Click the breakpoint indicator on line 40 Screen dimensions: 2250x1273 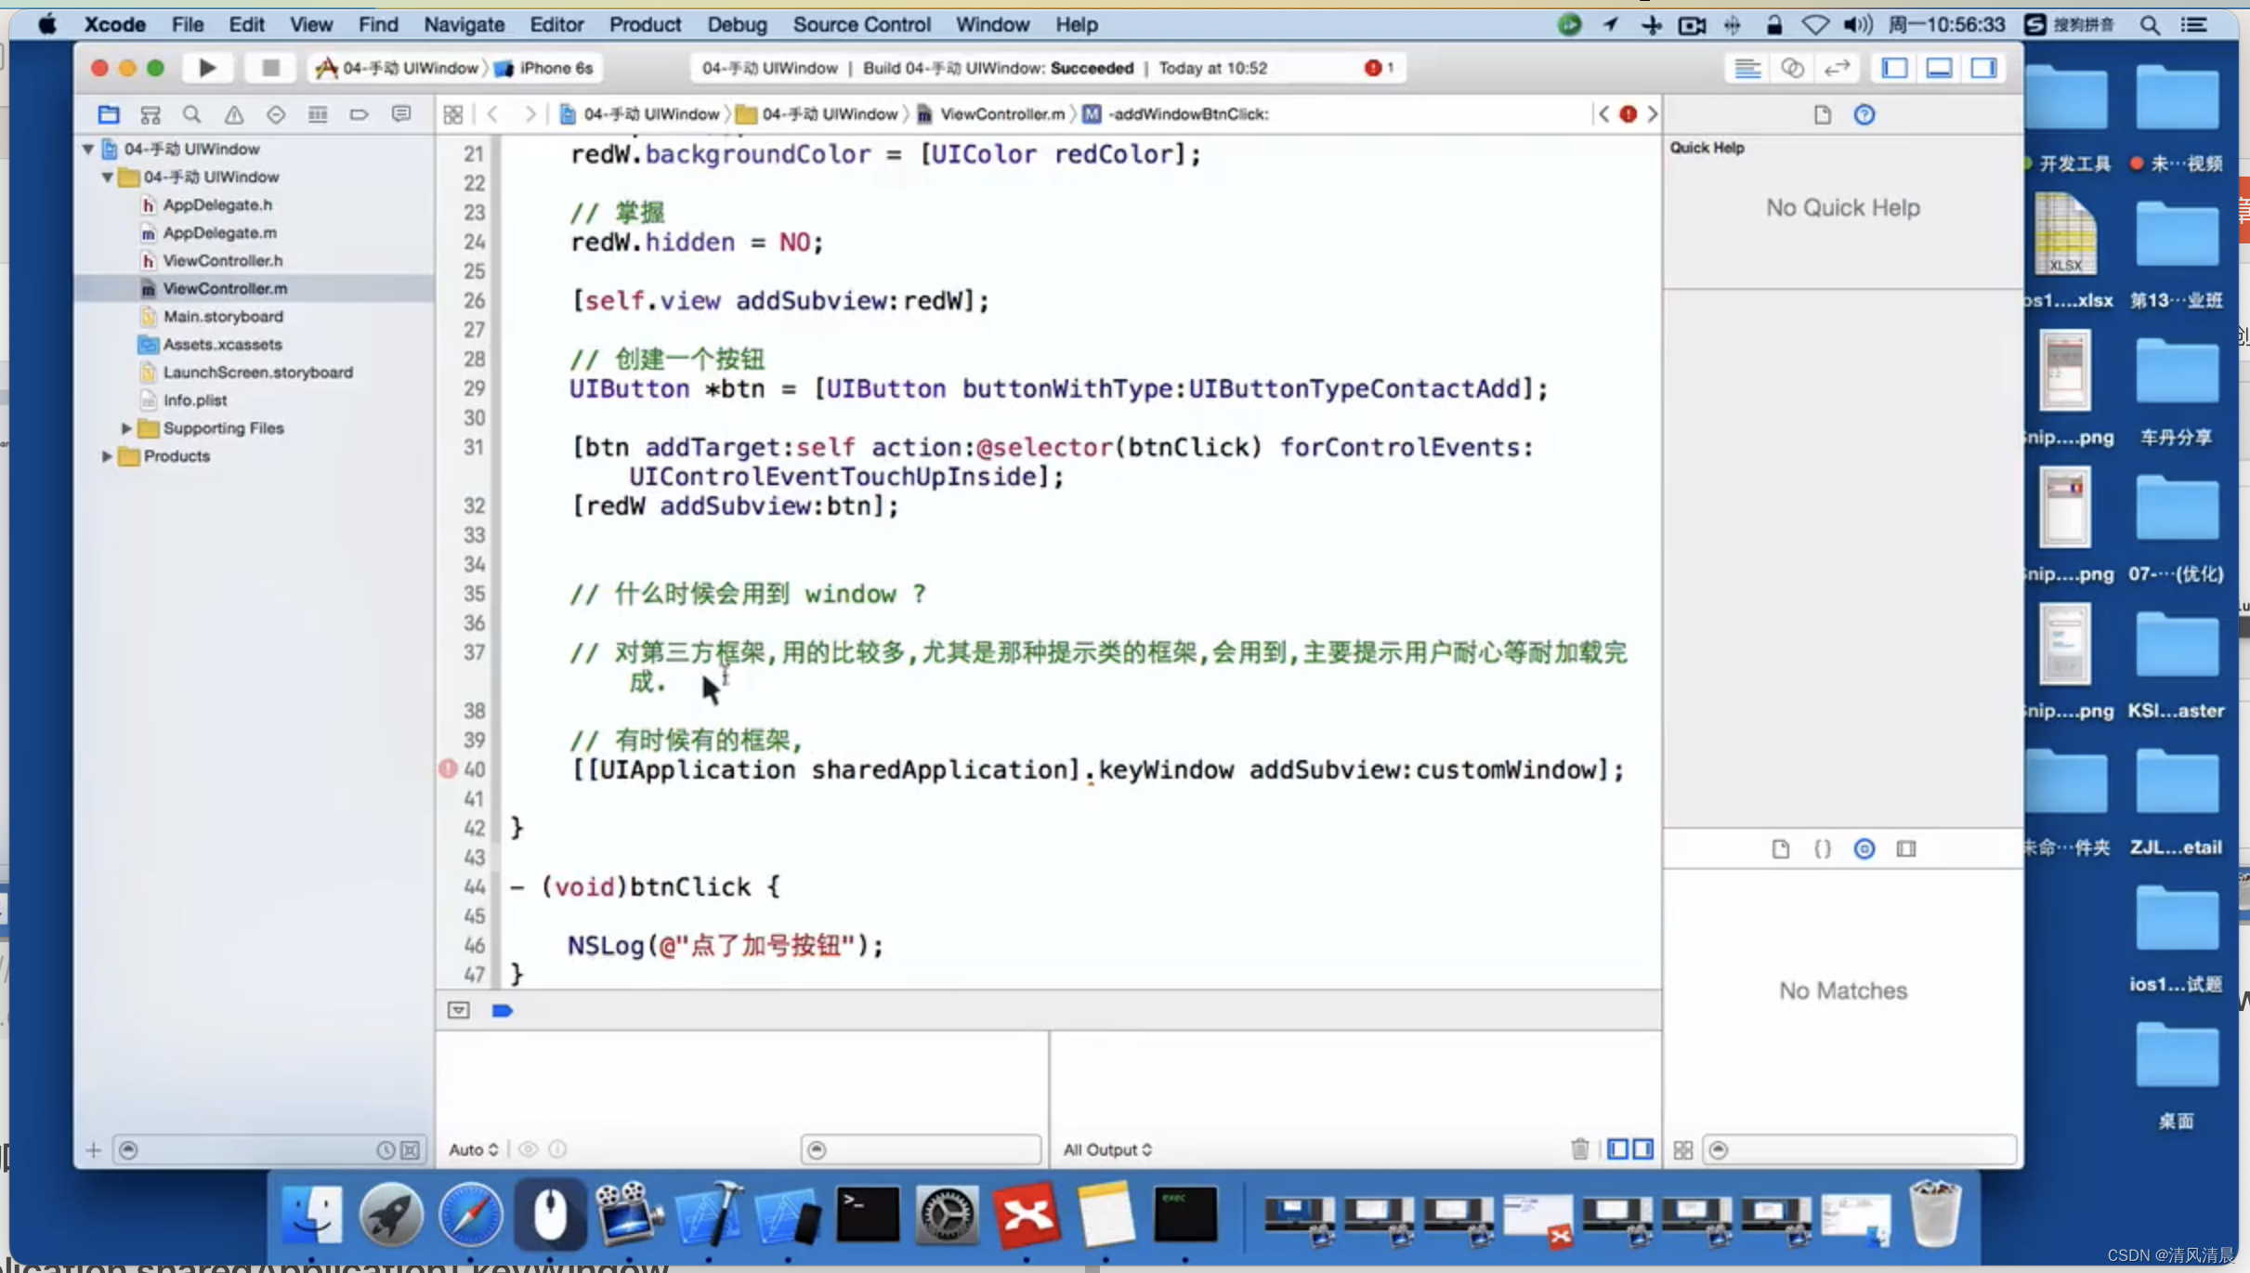[447, 768]
